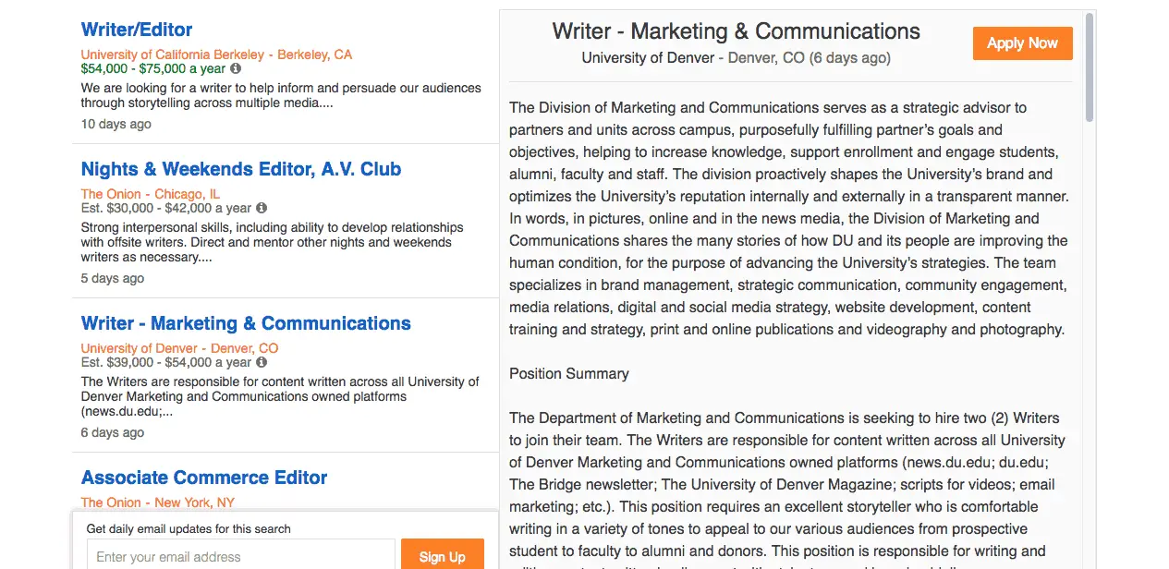Screen dimensions: 1169x569
Task: Click the Position Summary heading
Action: pyautogui.click(x=569, y=374)
